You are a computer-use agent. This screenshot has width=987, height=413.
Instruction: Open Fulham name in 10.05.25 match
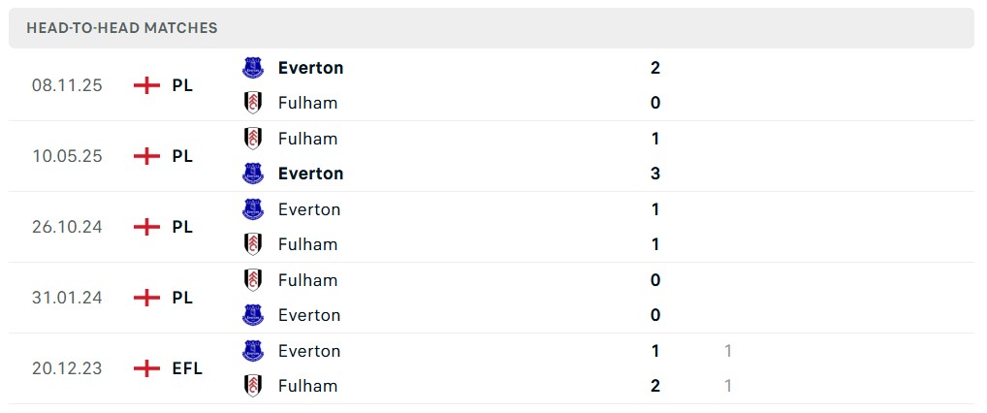307,139
